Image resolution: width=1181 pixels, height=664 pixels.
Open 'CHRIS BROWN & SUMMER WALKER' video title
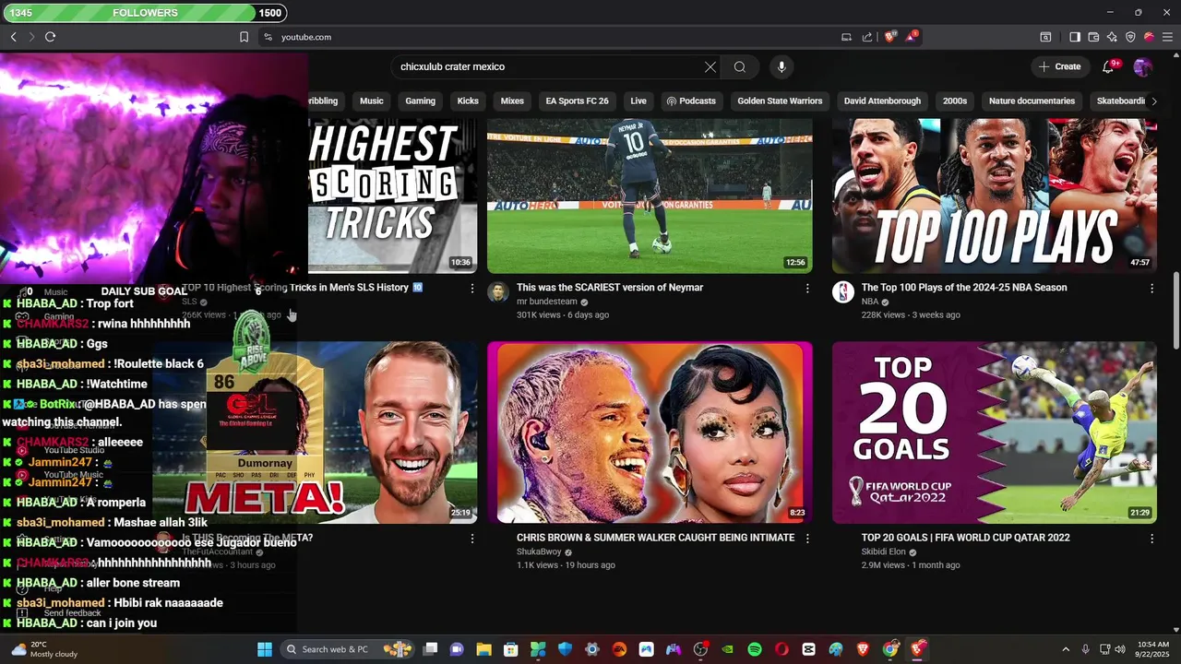click(655, 538)
